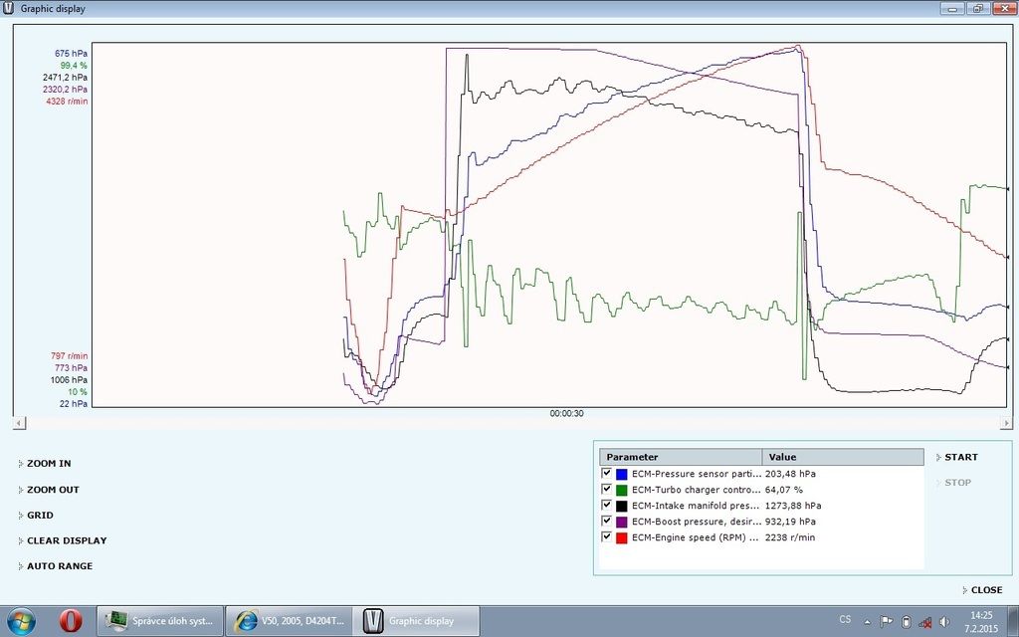1019x637 pixels.
Task: Click the volume speaker tray icon
Action: [944, 622]
